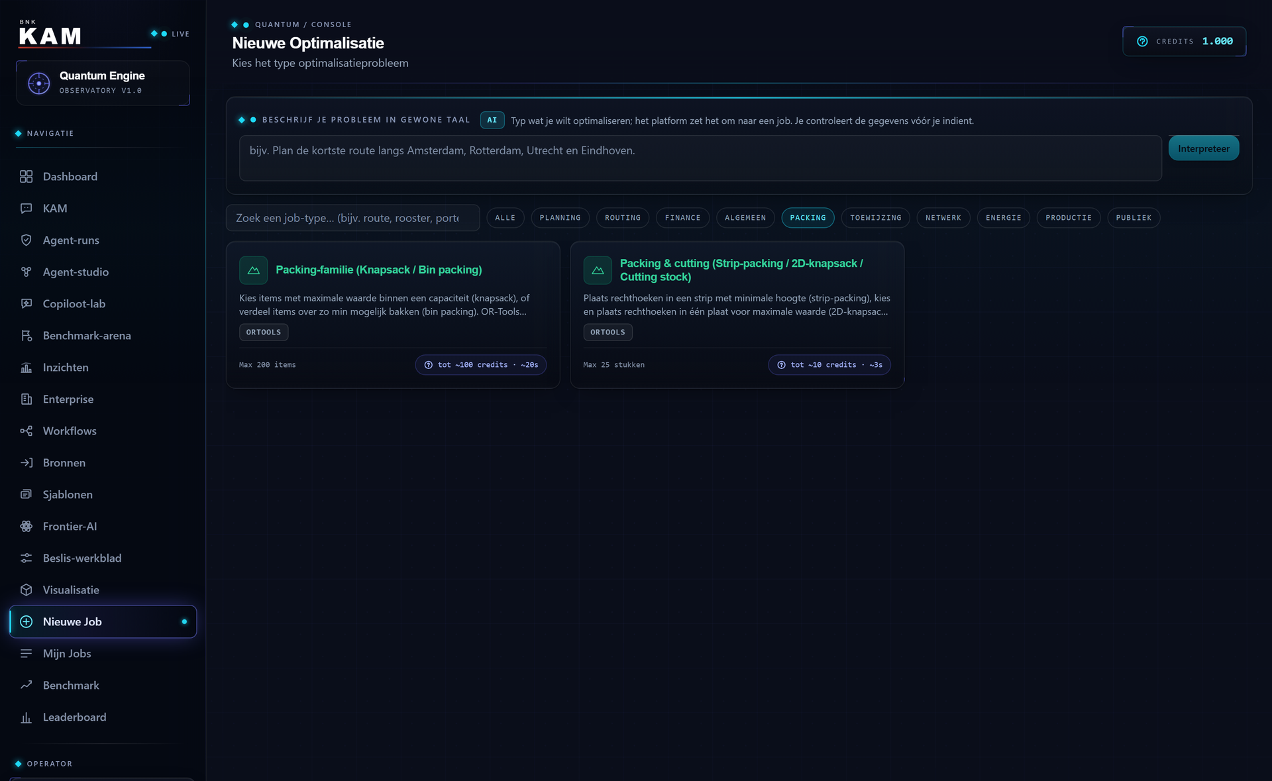
Task: Filter job types by PLANNING
Action: pyautogui.click(x=560, y=218)
